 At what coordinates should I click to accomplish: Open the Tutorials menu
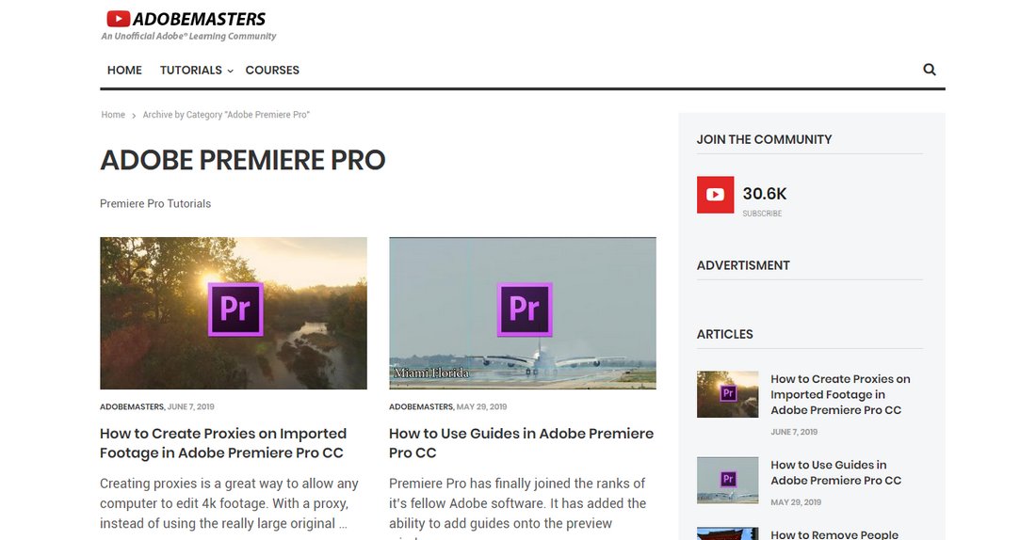pyautogui.click(x=191, y=70)
